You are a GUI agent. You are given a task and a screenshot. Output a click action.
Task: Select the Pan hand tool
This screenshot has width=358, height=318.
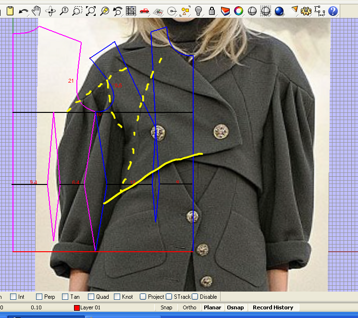click(36, 11)
